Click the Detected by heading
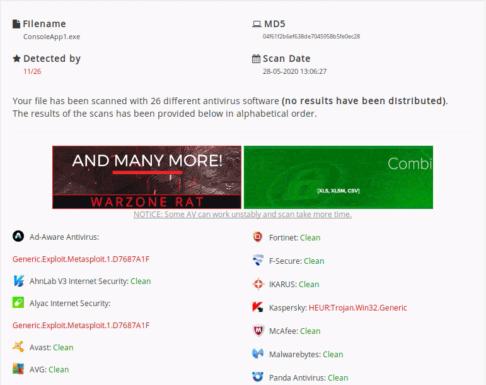This screenshot has width=486, height=385. [x=52, y=58]
